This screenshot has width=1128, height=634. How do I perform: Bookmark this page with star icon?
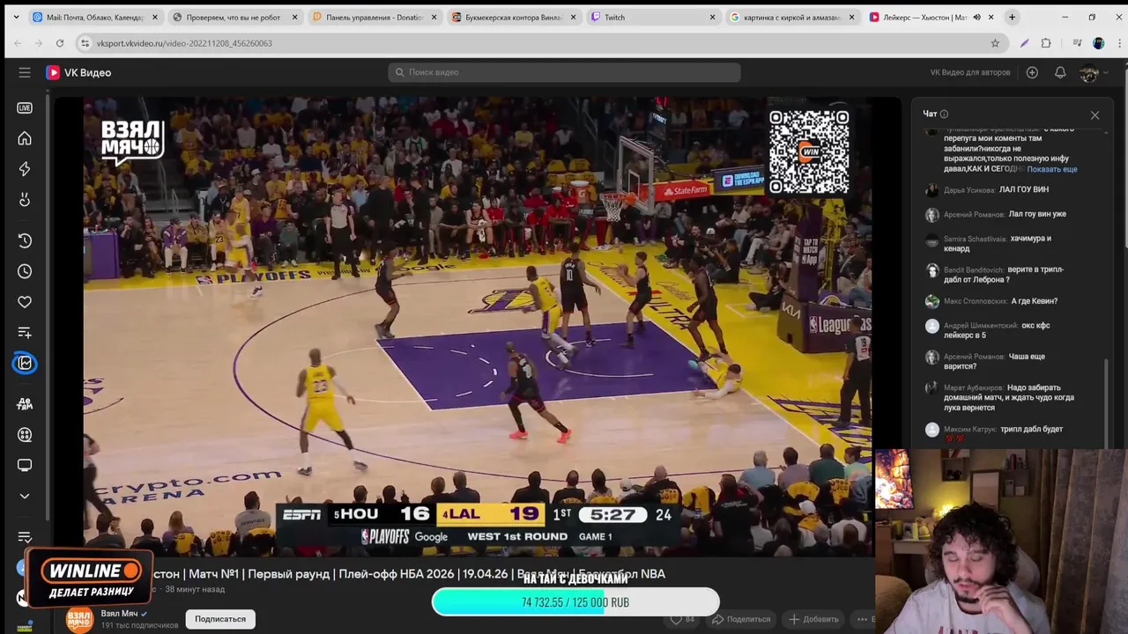click(995, 43)
